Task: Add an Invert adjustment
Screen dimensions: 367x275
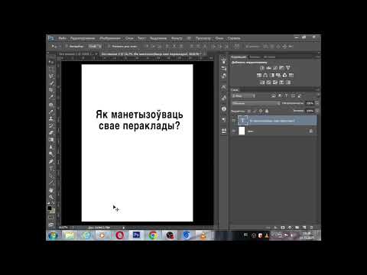Action: [x=262, y=82]
